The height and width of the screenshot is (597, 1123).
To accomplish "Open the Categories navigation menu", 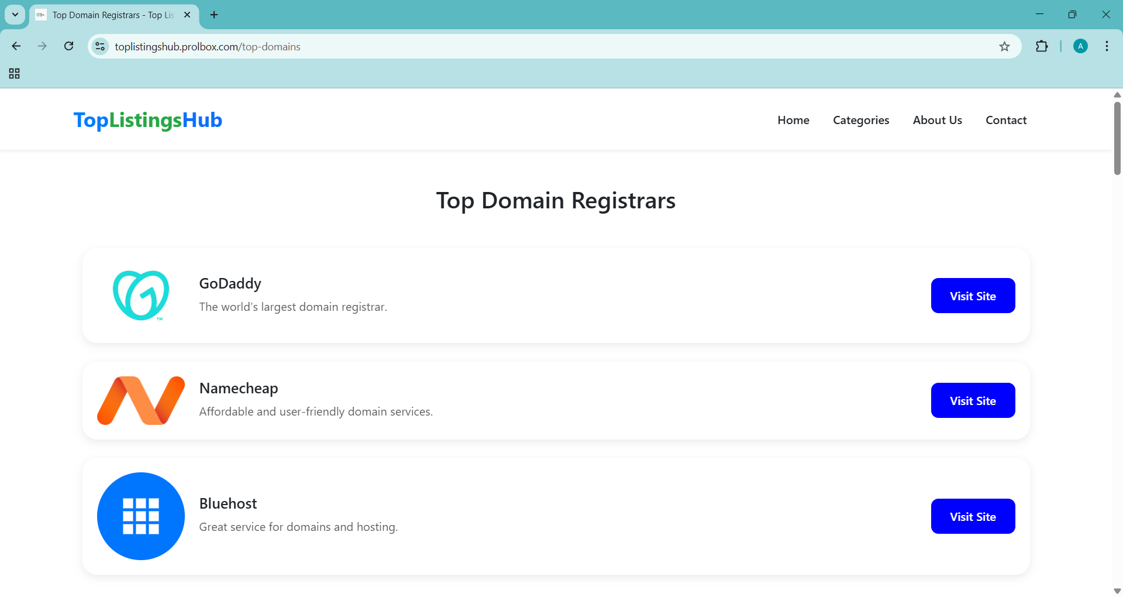I will click(x=861, y=120).
